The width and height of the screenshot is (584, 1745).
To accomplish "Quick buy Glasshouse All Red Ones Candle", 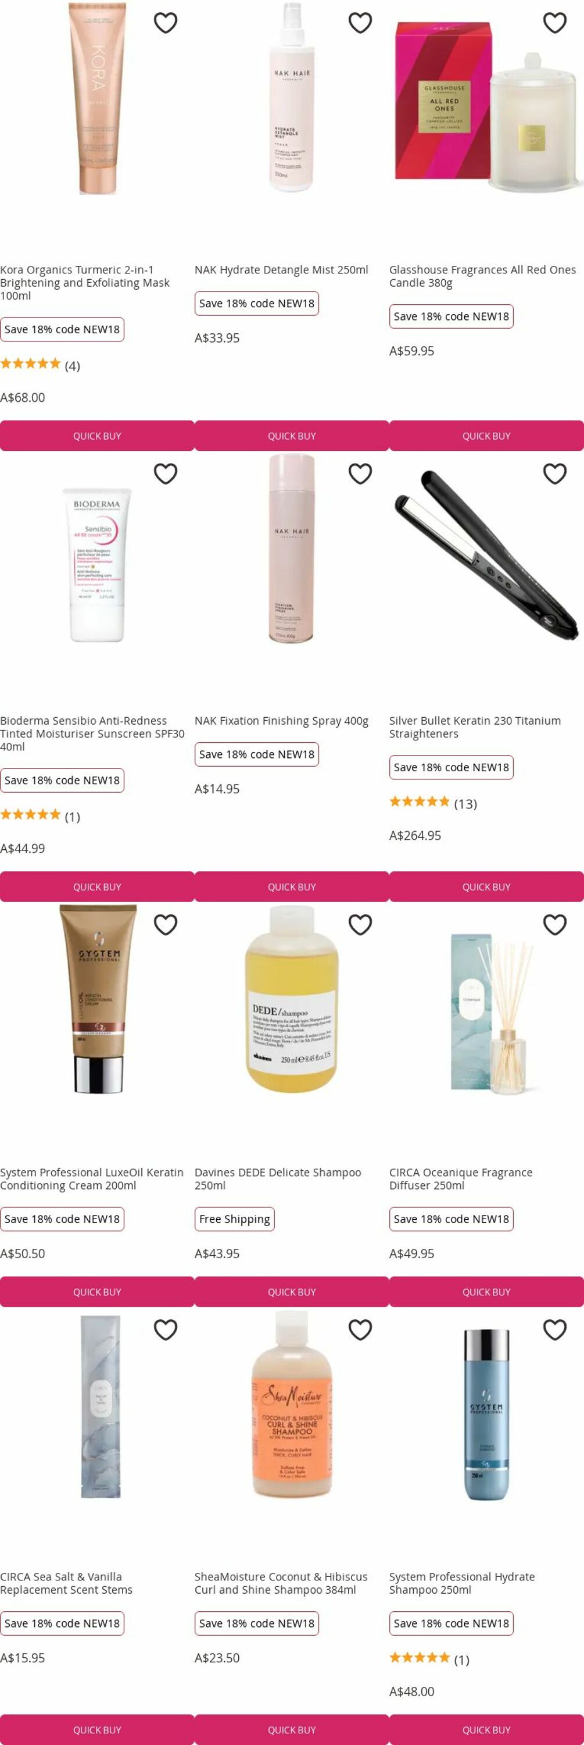I will pyautogui.click(x=486, y=436).
